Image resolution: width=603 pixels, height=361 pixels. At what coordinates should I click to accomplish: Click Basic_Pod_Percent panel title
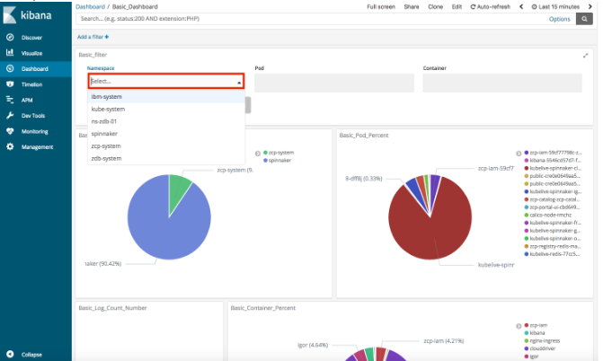pos(364,136)
